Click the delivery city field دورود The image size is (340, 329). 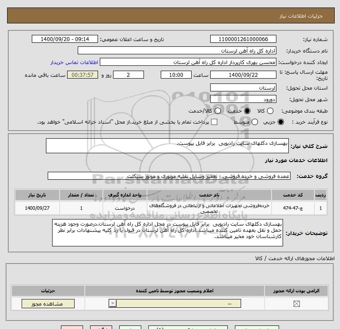pos(243,99)
